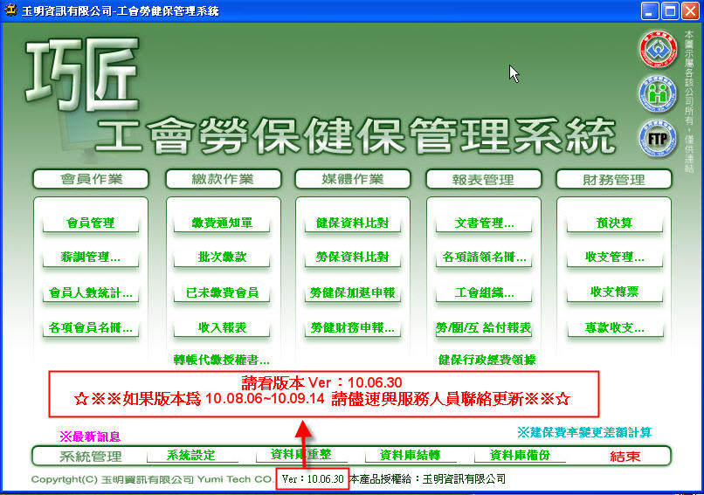Image resolution: width=704 pixels, height=495 pixels.
Task: Click 結束 to exit the system
Action: 625,457
